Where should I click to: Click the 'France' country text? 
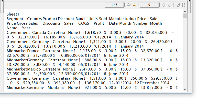(x=33, y=51)
